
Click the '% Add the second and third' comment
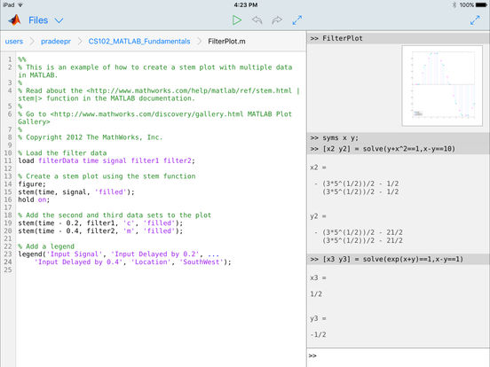tap(115, 215)
